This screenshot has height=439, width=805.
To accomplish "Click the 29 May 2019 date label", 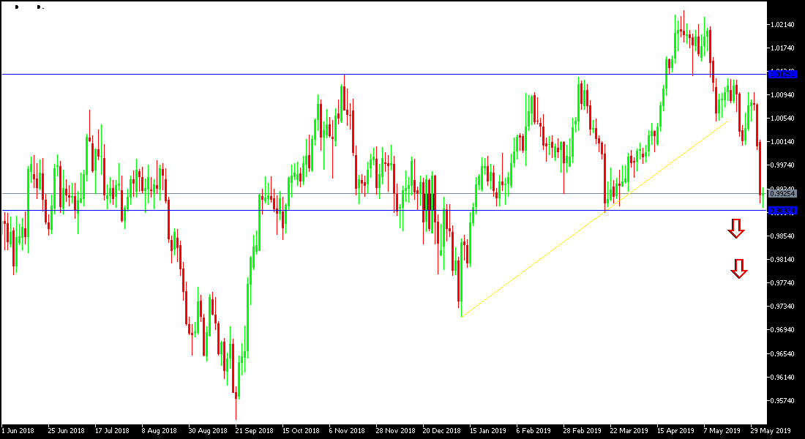I will 771,431.
